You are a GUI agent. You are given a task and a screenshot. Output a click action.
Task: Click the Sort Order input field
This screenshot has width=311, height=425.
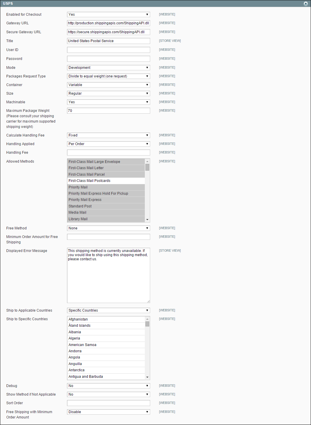point(109,403)
